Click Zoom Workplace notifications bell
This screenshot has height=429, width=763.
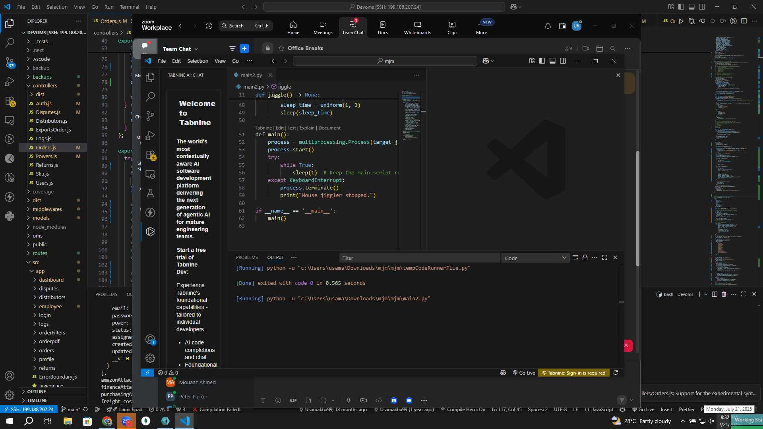[548, 26]
